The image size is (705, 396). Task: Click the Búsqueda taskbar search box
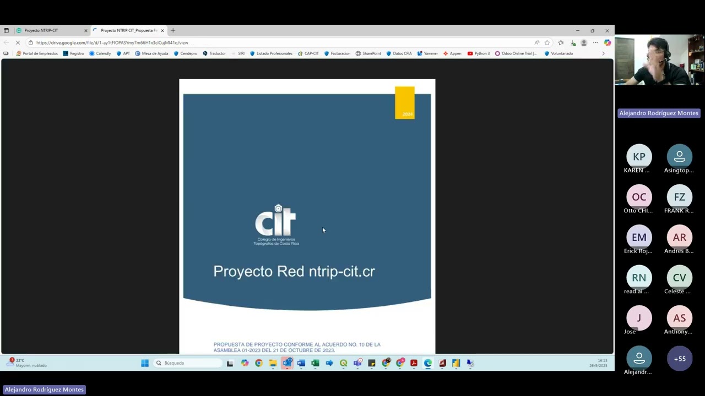tap(187, 363)
